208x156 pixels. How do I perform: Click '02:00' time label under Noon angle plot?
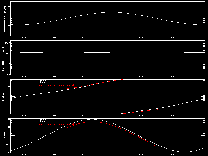click(54, 76)
